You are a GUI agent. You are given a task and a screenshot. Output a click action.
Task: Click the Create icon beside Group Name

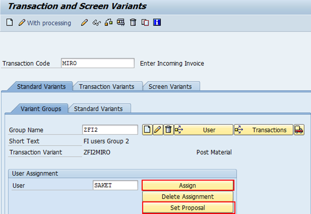coord(147,130)
